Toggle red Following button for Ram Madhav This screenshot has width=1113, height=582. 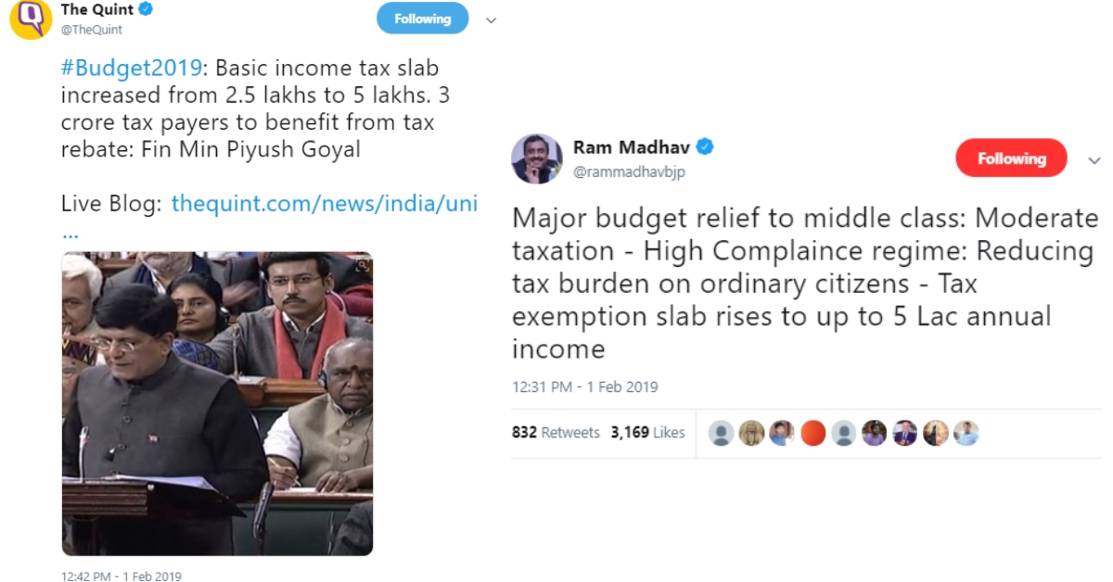pos(1011,158)
